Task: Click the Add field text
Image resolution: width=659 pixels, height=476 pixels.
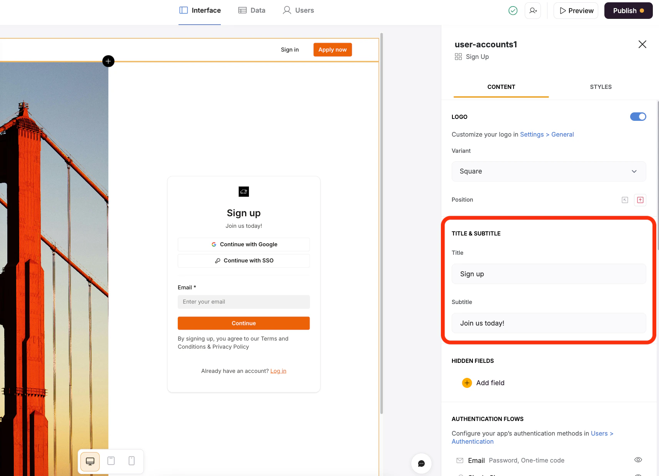Action: 490,383
